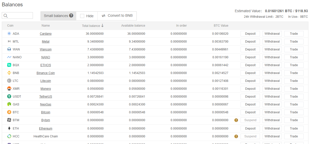Click the USDT Tether icon
313x144 pixels.
[9, 97]
